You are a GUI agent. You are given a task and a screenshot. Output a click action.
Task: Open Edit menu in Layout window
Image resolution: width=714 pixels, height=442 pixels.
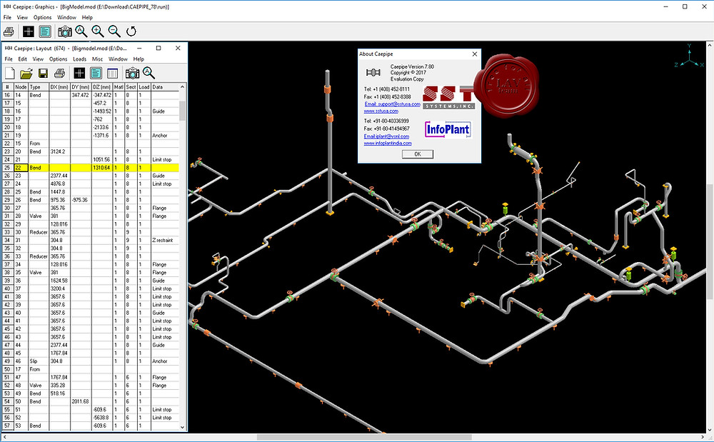(22, 59)
